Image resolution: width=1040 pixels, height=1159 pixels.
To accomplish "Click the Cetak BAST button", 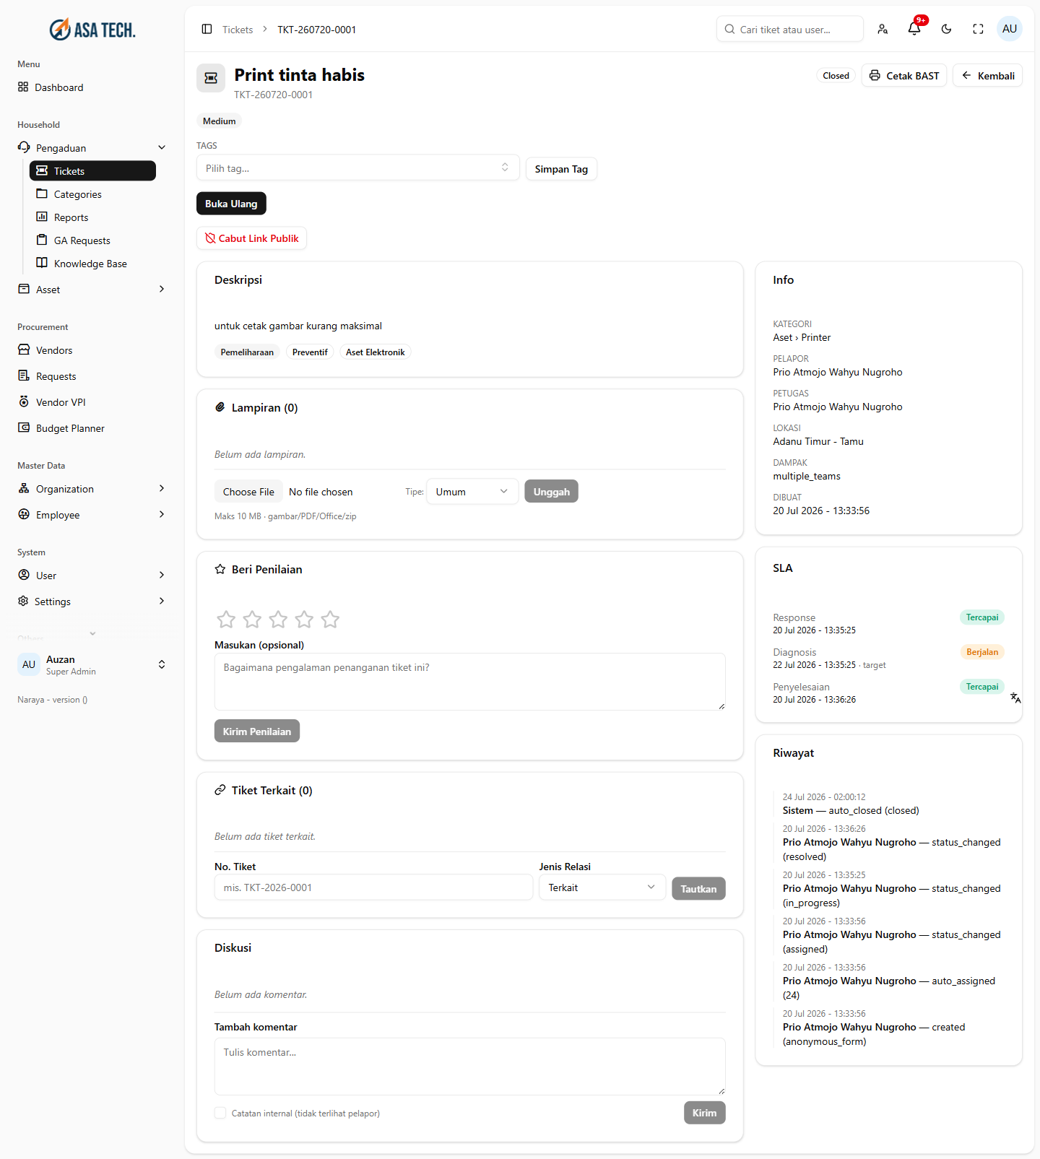I will (904, 76).
